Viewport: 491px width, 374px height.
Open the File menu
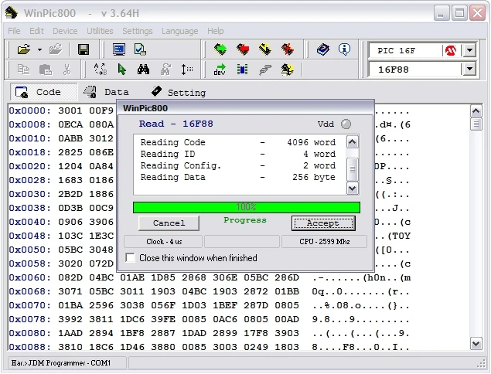14,31
